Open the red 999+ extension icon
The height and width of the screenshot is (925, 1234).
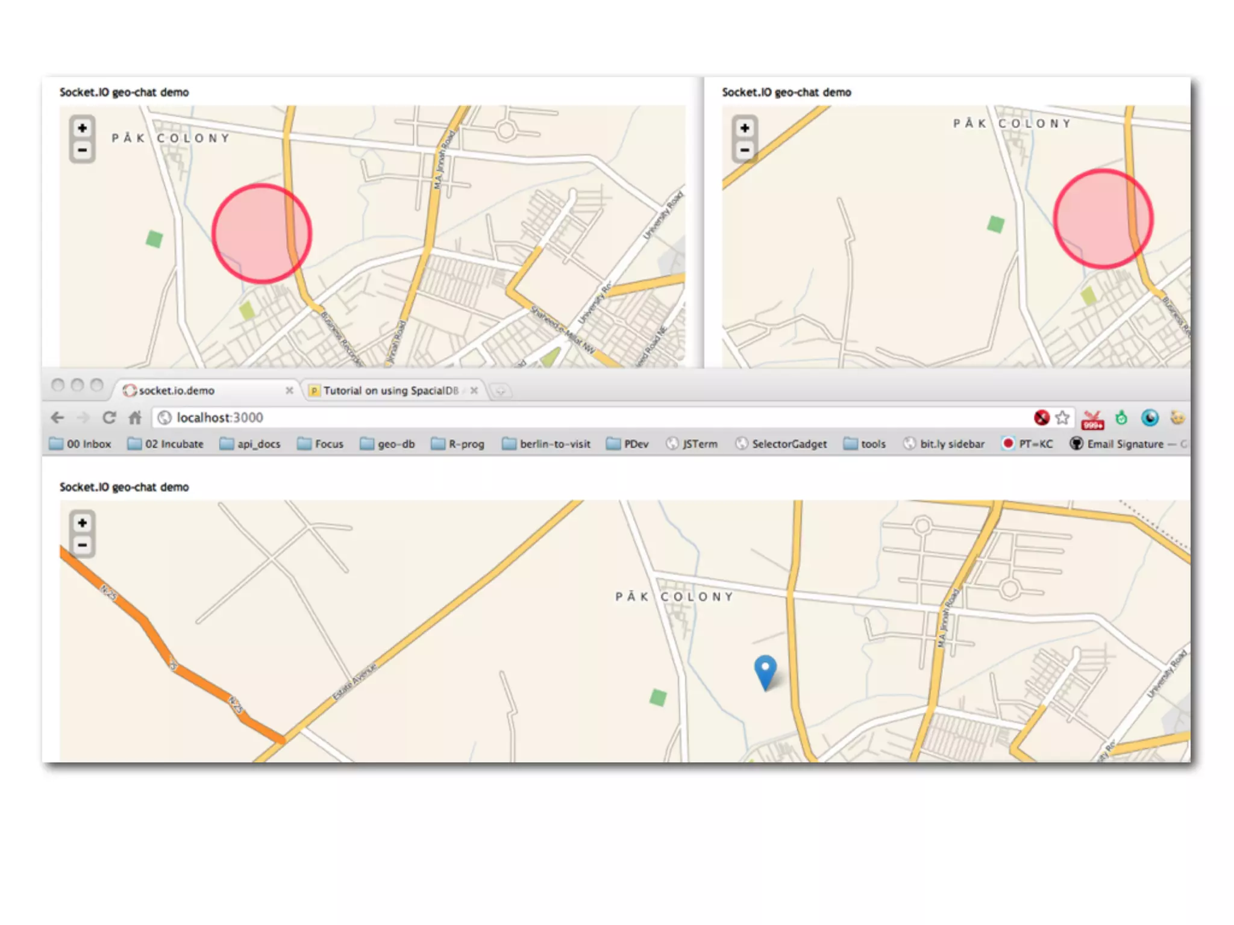(x=1092, y=419)
